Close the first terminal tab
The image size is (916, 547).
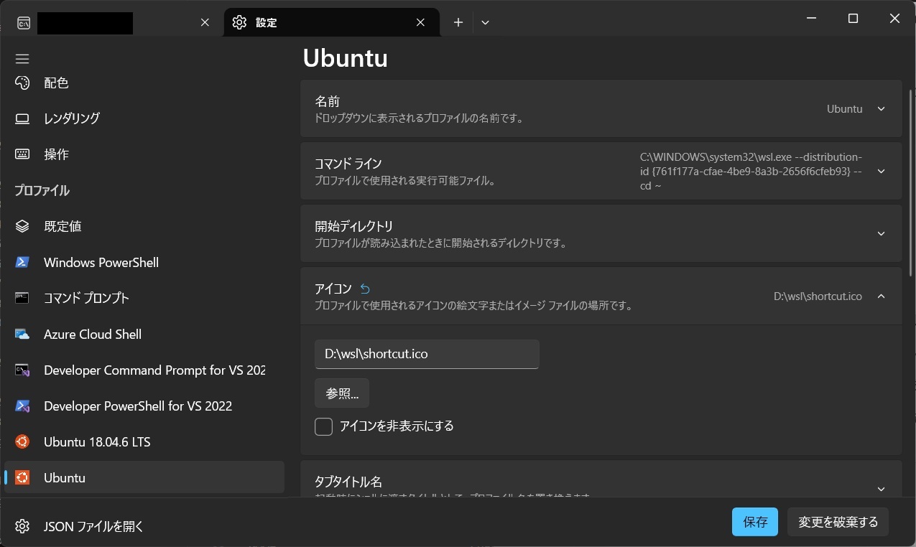tap(205, 22)
